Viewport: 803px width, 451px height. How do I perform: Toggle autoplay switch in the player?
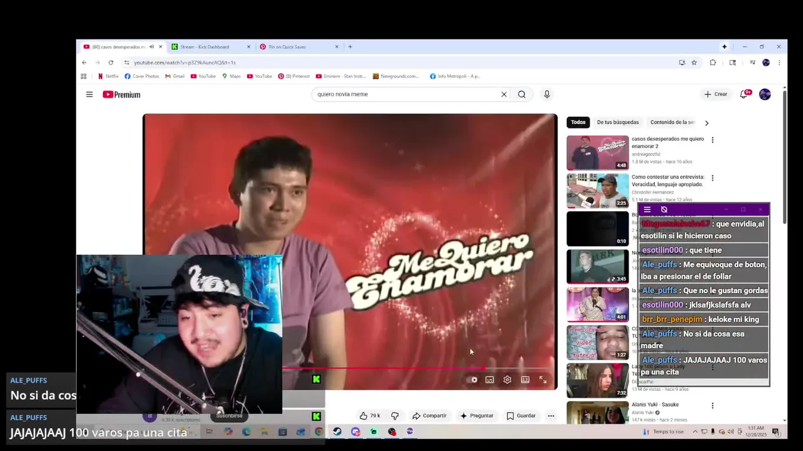coord(474,380)
